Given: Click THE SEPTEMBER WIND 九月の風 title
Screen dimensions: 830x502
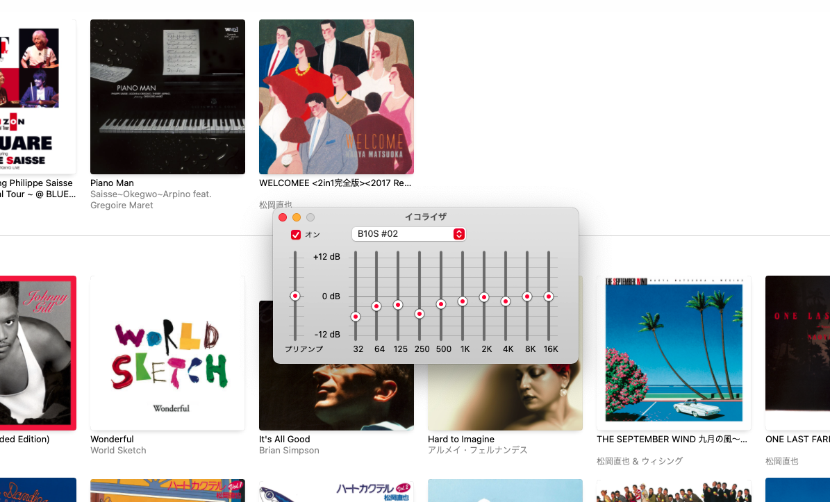Looking at the screenshot, I should 672,439.
